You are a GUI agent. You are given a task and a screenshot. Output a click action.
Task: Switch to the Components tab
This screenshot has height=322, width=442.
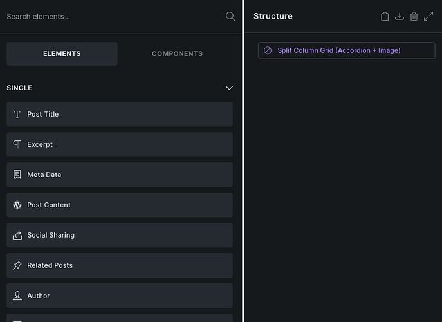pos(177,54)
